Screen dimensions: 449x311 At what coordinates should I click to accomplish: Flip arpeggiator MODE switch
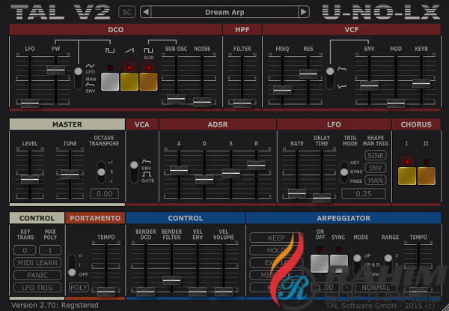(357, 265)
